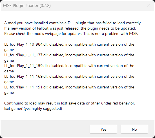The width and height of the screenshot is (155, 138).
Task: Click 'game' under the 1_10_984 entry
Action: (x=9, y=50)
